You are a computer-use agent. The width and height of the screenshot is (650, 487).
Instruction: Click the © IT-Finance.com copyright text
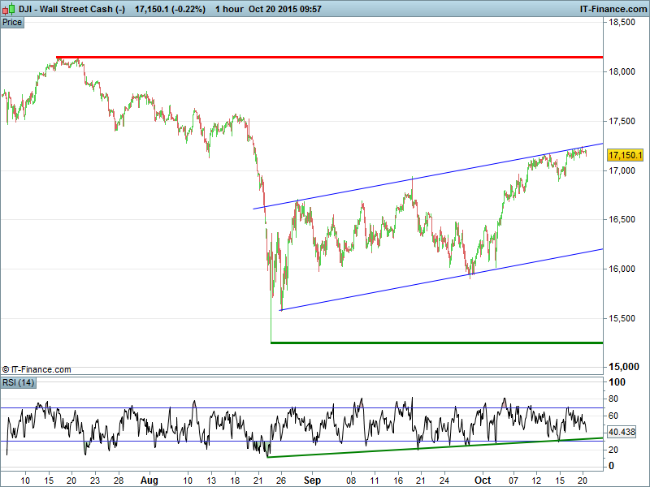pyautogui.click(x=37, y=369)
